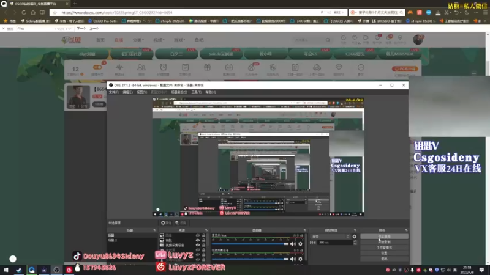Lock the 钥匙 source
The image size is (490, 275).
pyautogui.click(x=203, y=240)
